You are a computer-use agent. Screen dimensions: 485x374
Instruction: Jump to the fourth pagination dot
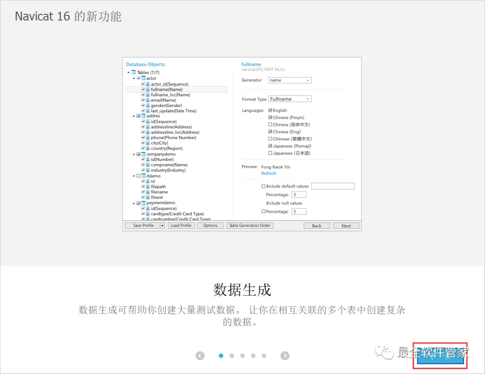click(253, 356)
